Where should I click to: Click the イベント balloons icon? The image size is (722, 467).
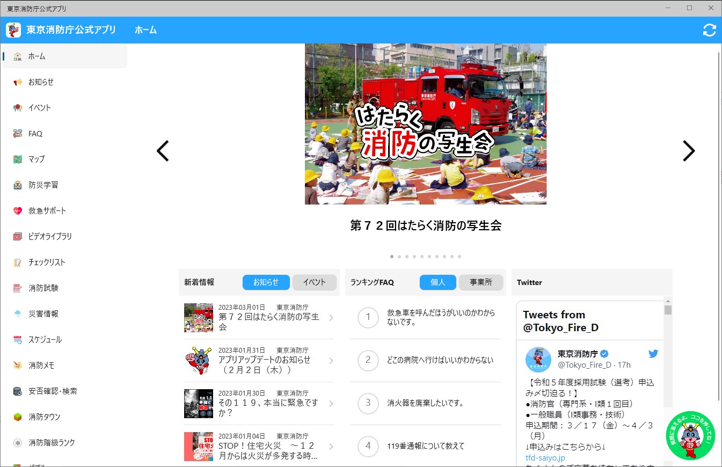(18, 108)
